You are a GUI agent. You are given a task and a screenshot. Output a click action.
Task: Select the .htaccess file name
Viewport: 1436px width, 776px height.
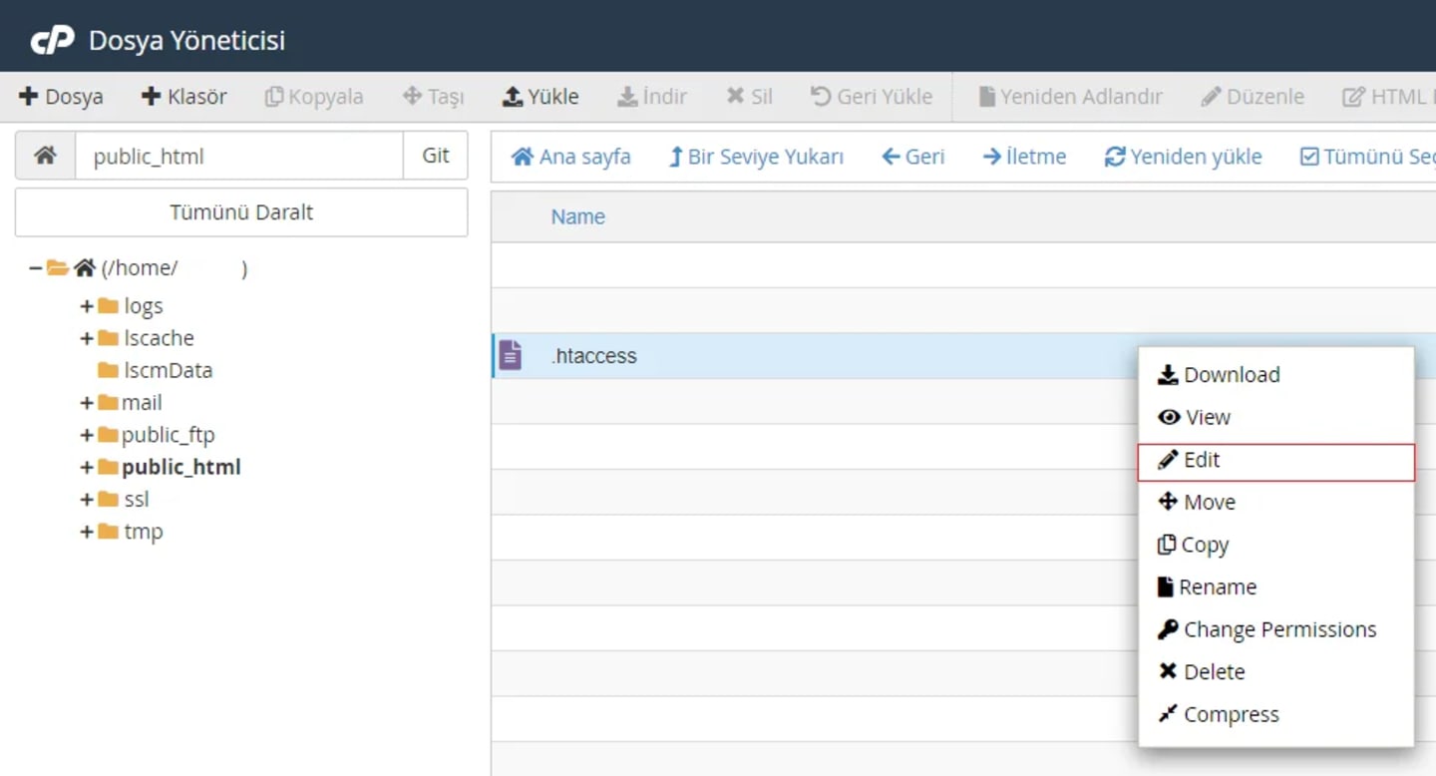coord(593,356)
